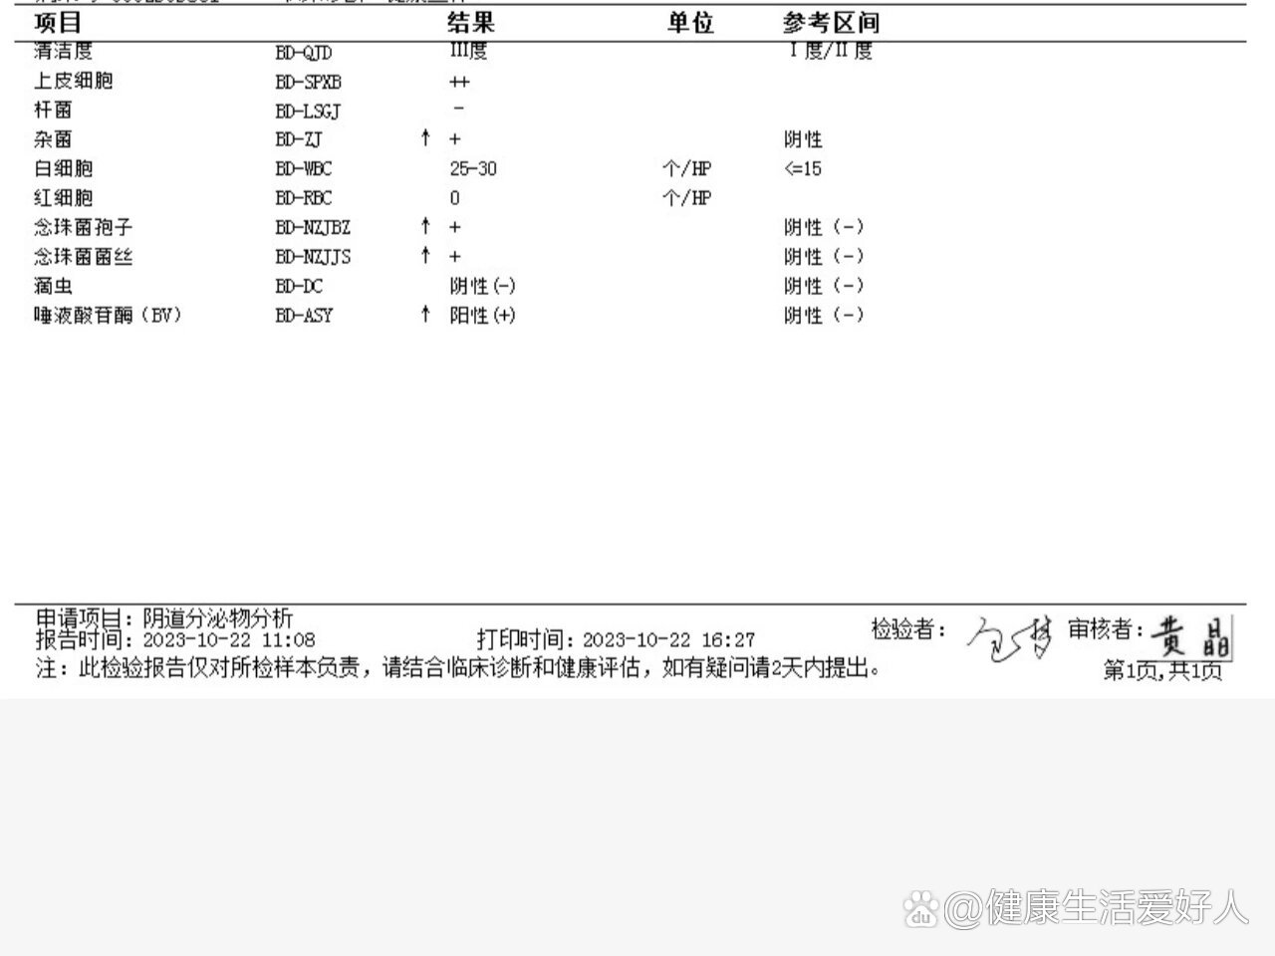Screen dimensions: 1275x956
Task: Select the 红细胞 item name
Action: [63, 198]
